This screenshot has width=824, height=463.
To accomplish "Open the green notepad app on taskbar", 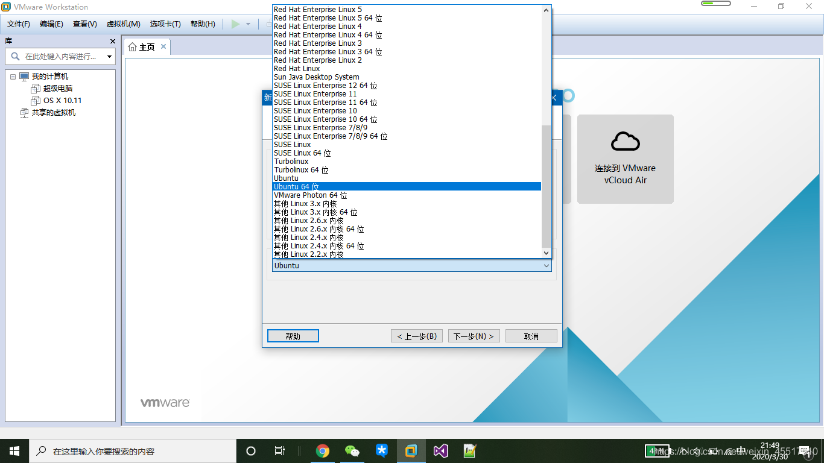I will coord(470,451).
